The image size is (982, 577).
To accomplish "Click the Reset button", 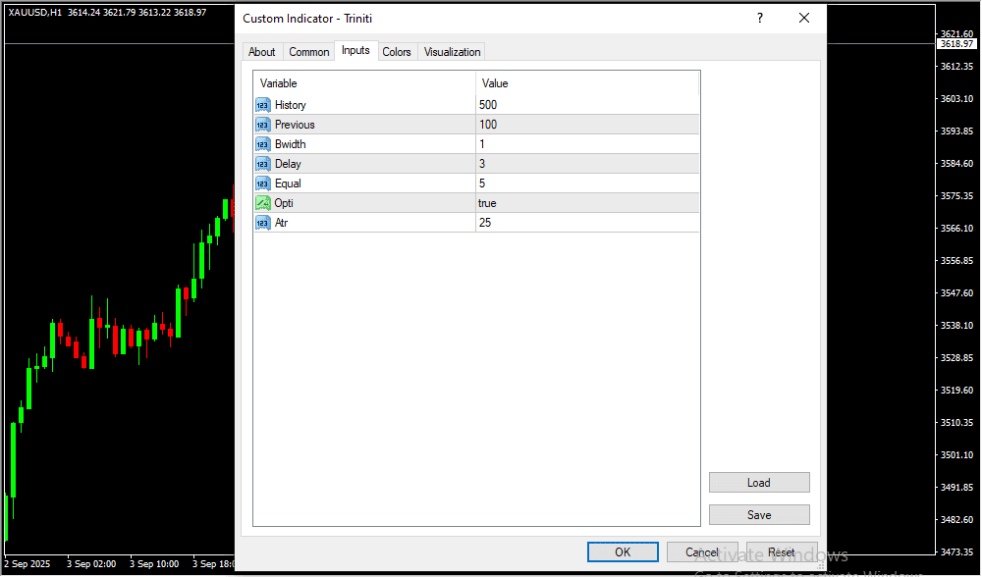I will tap(782, 552).
